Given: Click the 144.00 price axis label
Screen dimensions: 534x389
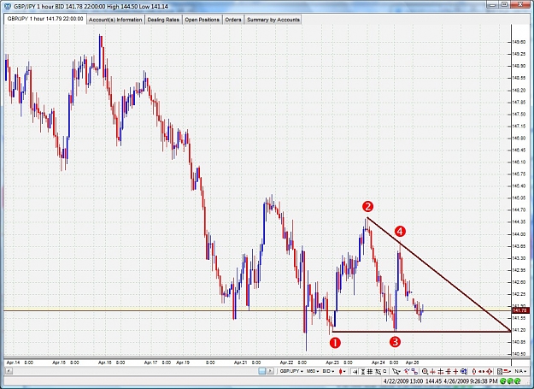Looking at the screenshot, I should coord(519,234).
